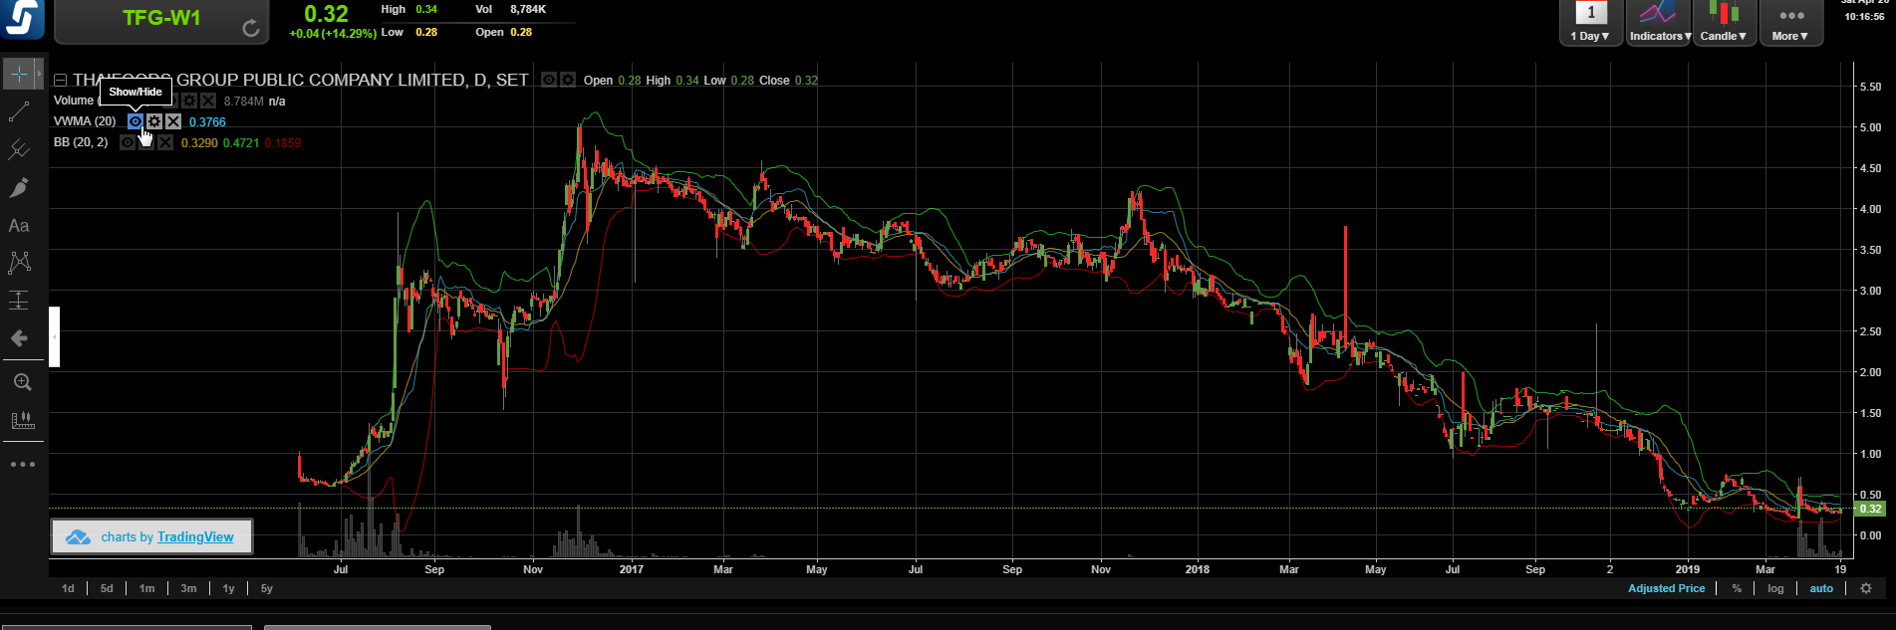Click the back arrow in left toolbar
Viewport: 1896px width, 630px height.
pyautogui.click(x=19, y=338)
